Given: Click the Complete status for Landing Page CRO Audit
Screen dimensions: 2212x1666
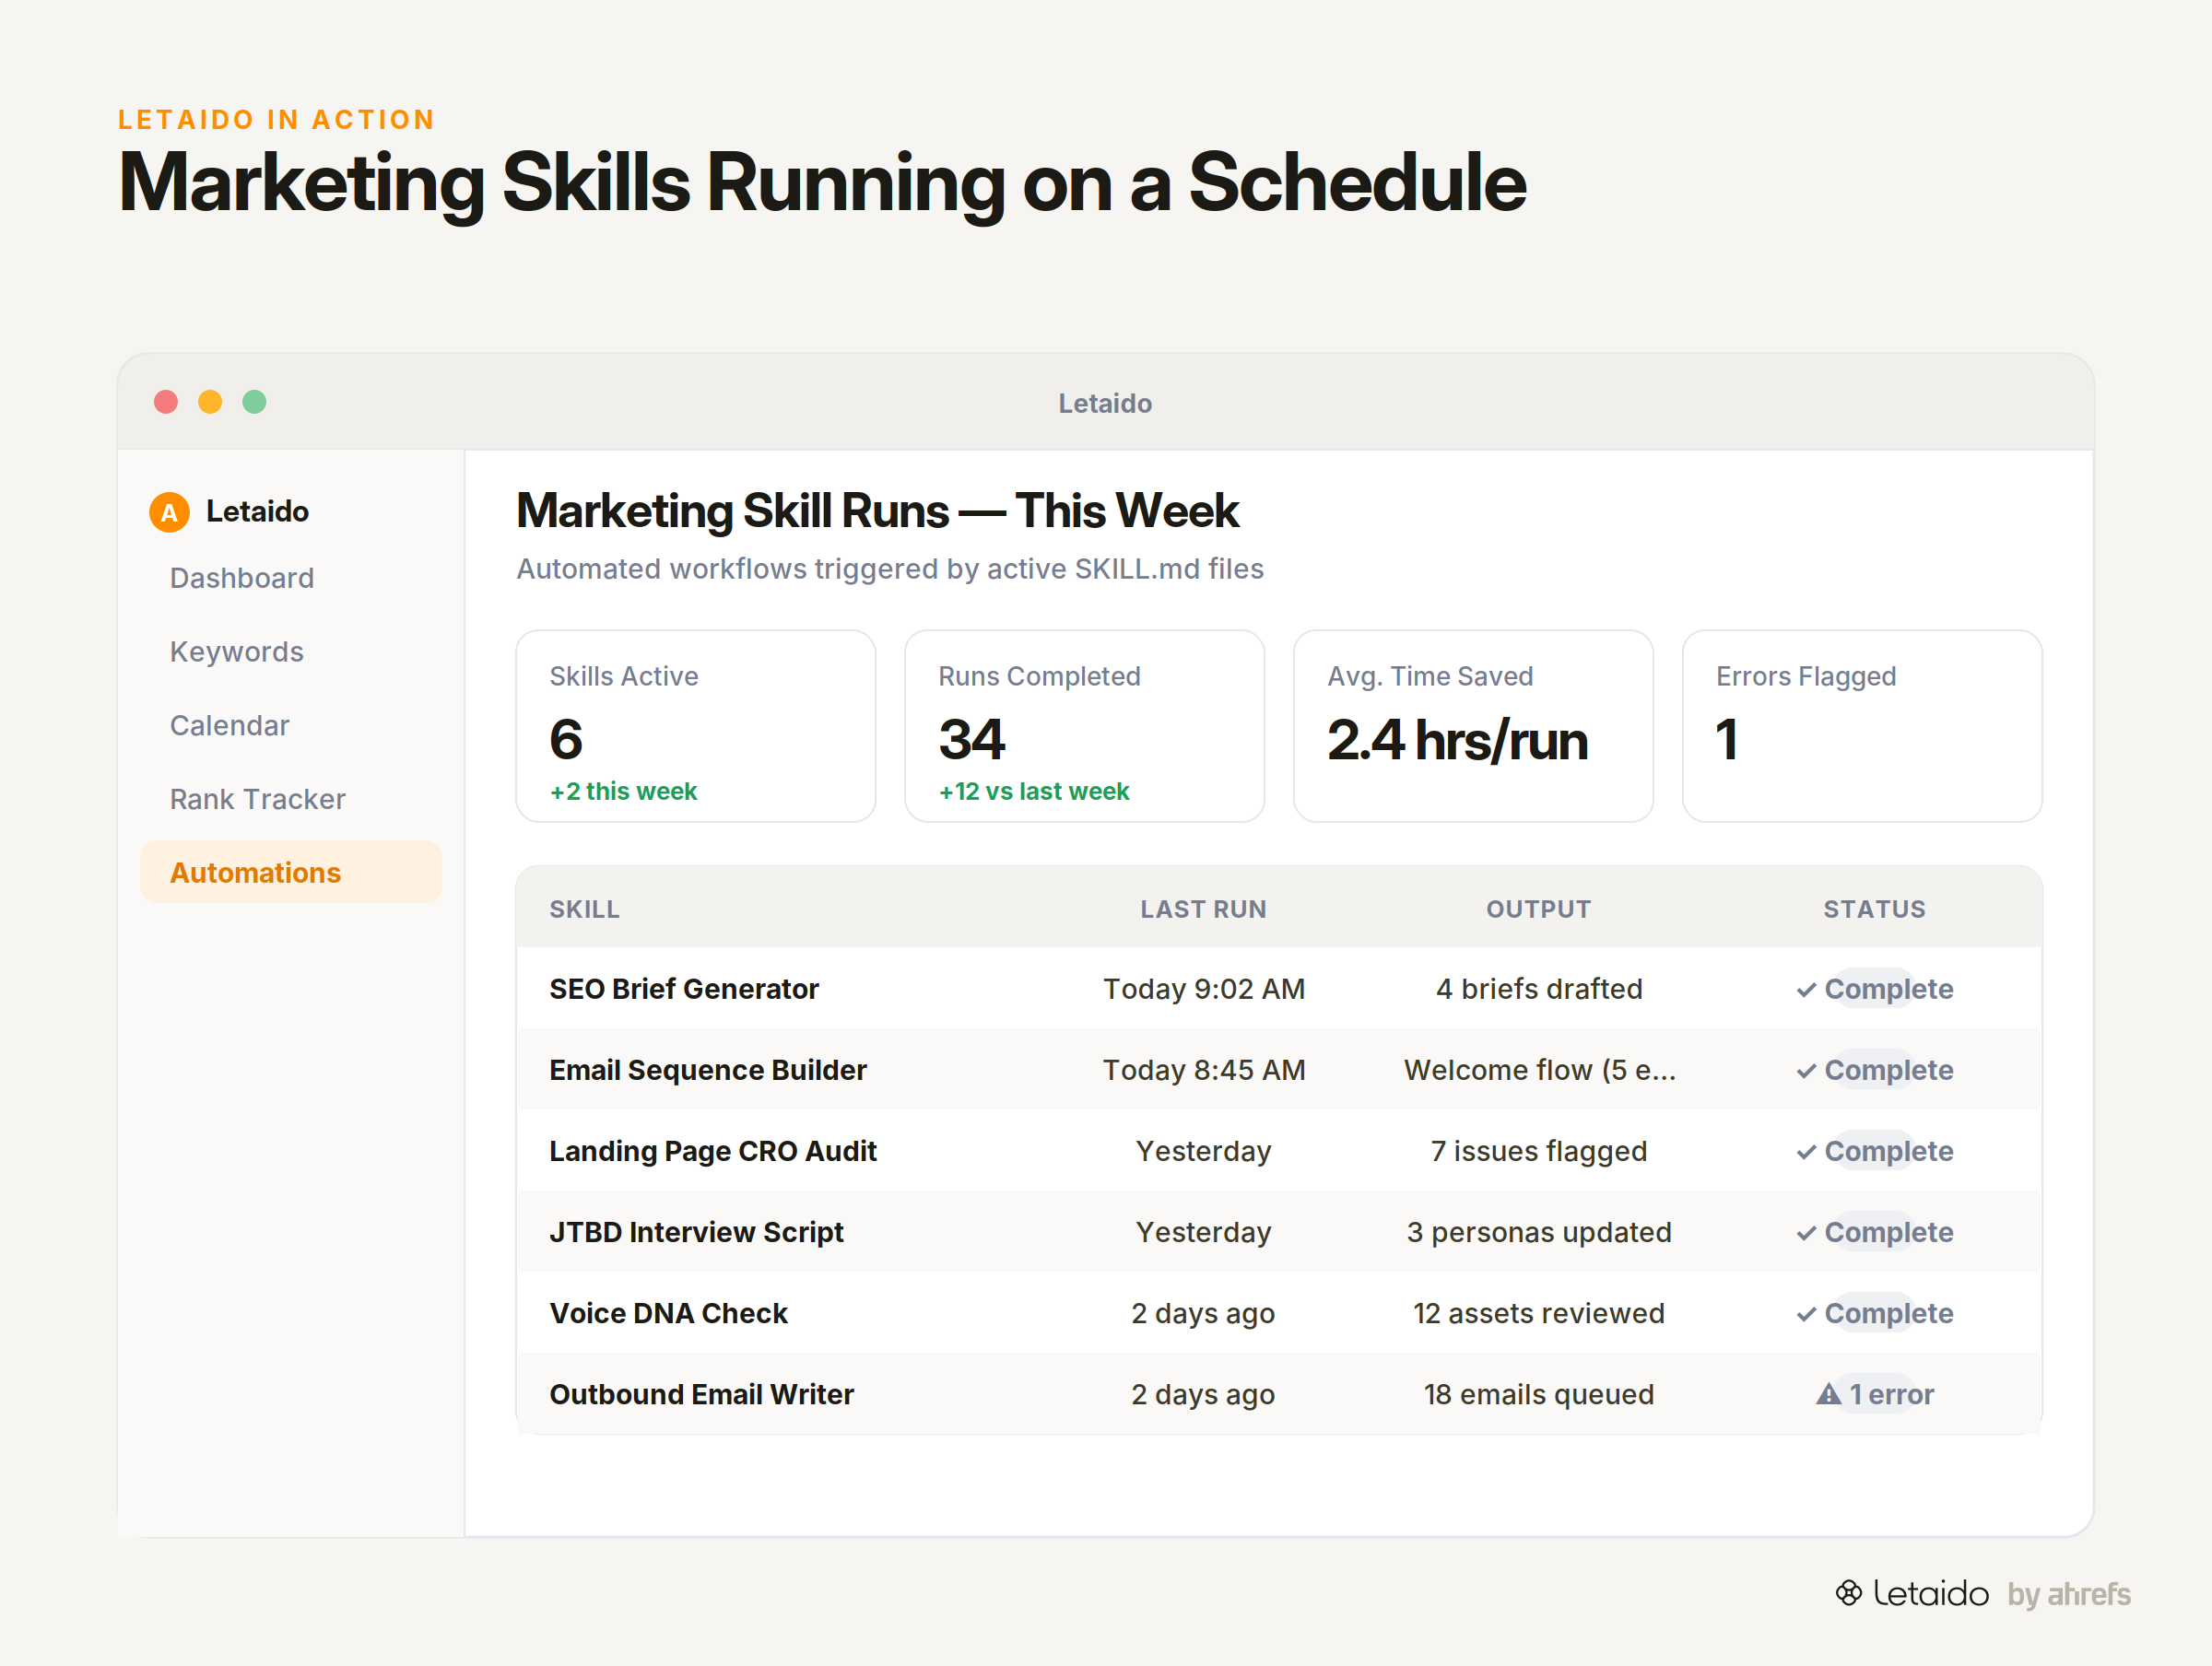Looking at the screenshot, I should 1875,1151.
